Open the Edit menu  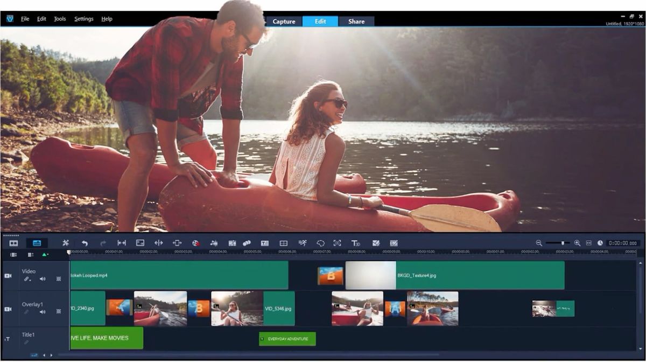coord(41,19)
